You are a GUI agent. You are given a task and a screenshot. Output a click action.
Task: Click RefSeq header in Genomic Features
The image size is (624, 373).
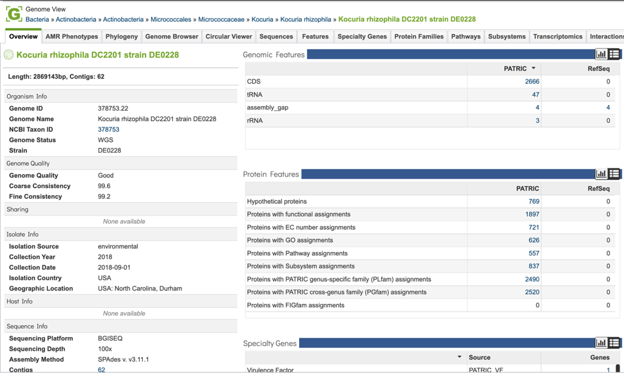click(x=598, y=68)
